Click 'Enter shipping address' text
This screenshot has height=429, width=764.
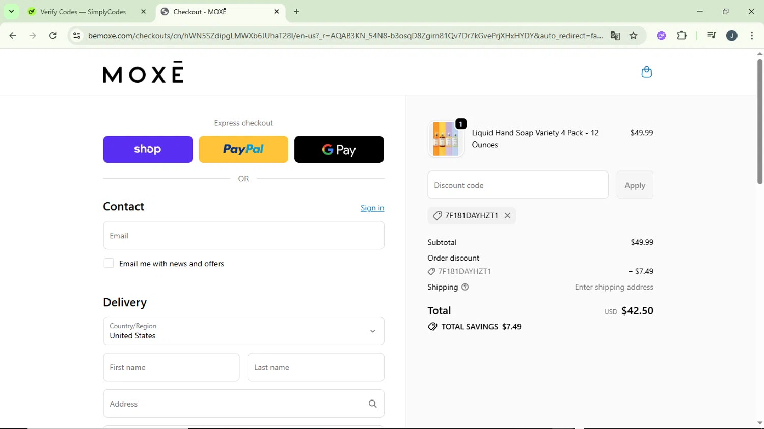coord(614,287)
